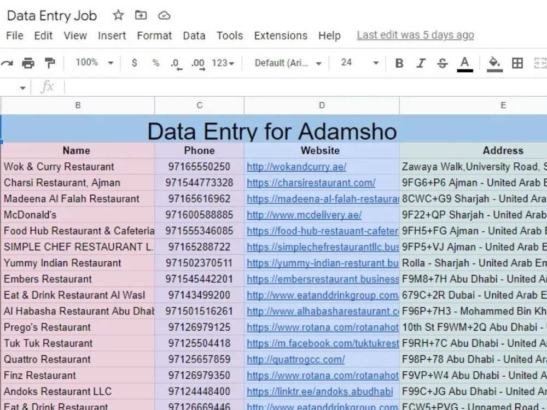
Task: Select the Paint format tool
Action: point(50,63)
